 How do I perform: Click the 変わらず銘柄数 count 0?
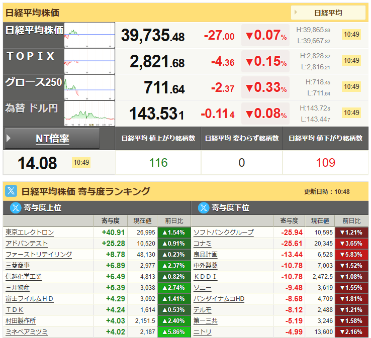[x=242, y=163]
